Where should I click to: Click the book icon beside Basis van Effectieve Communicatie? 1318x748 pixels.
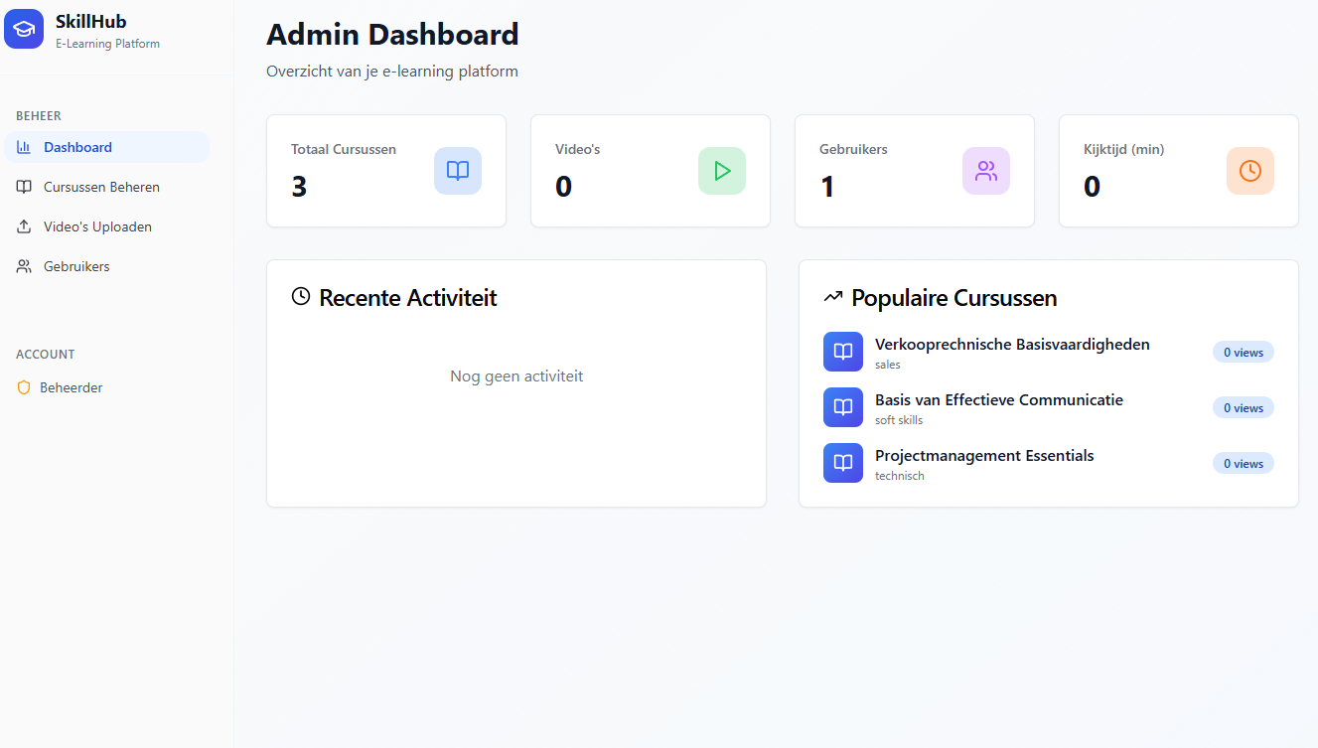[843, 407]
